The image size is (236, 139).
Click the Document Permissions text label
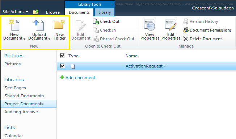pyautogui.click(x=211, y=30)
